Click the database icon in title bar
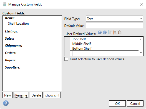 click(x=5, y=4)
